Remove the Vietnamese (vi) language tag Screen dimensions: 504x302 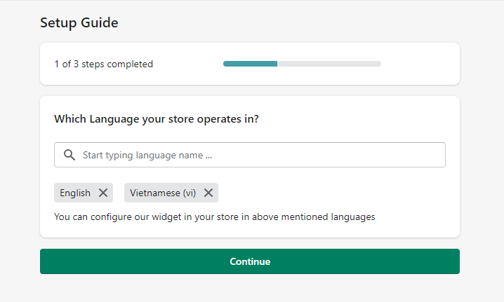[x=208, y=193]
